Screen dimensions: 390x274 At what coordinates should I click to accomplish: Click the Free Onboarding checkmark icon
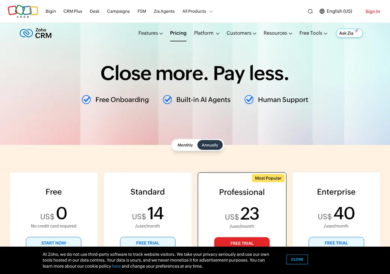tap(86, 99)
